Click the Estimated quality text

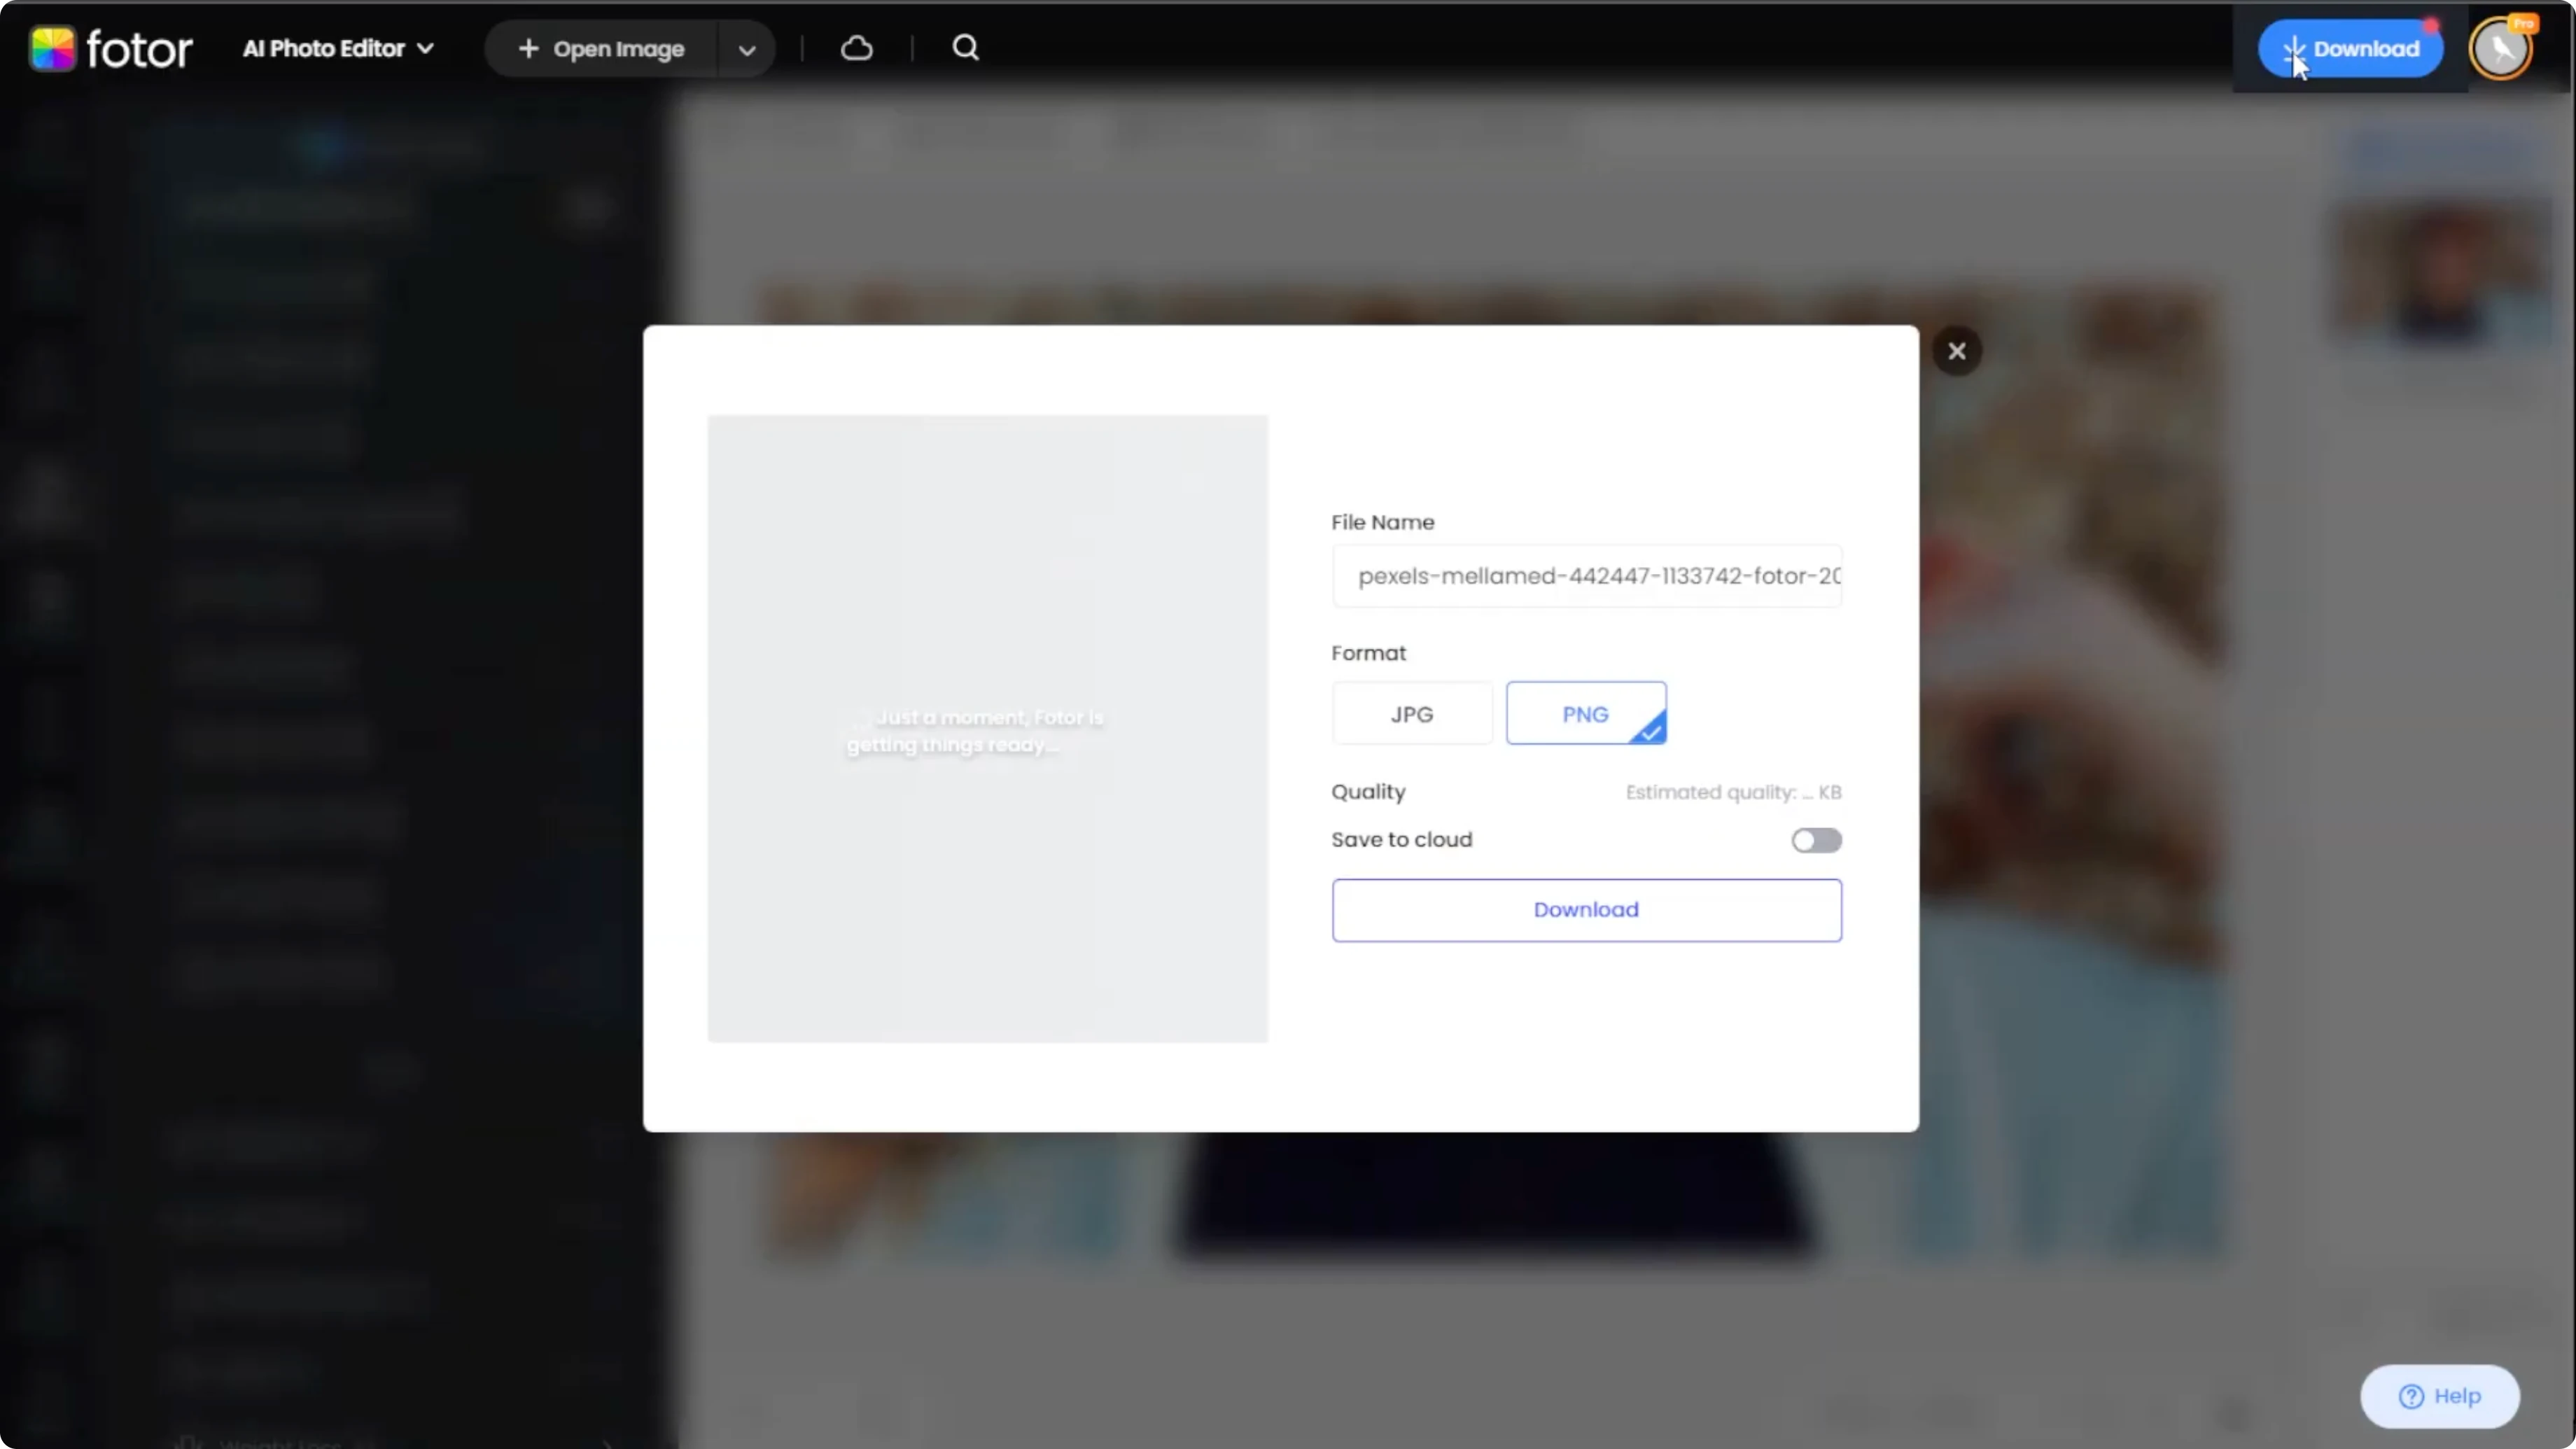(x=1733, y=792)
